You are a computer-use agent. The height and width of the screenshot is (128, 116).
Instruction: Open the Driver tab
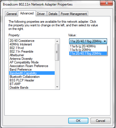point(41,14)
